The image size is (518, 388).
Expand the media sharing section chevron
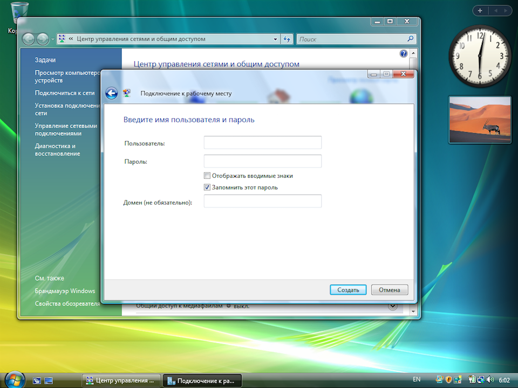[393, 307]
